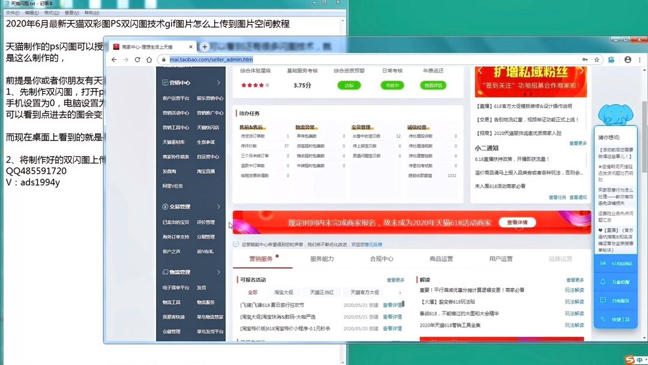Open the browser profile avatar icon
The width and height of the screenshot is (648, 365).
pyautogui.click(x=626, y=60)
